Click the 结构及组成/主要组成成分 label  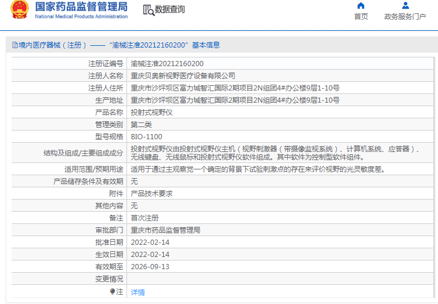83,153
